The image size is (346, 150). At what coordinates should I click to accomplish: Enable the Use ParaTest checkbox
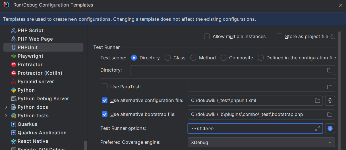pyautogui.click(x=105, y=87)
